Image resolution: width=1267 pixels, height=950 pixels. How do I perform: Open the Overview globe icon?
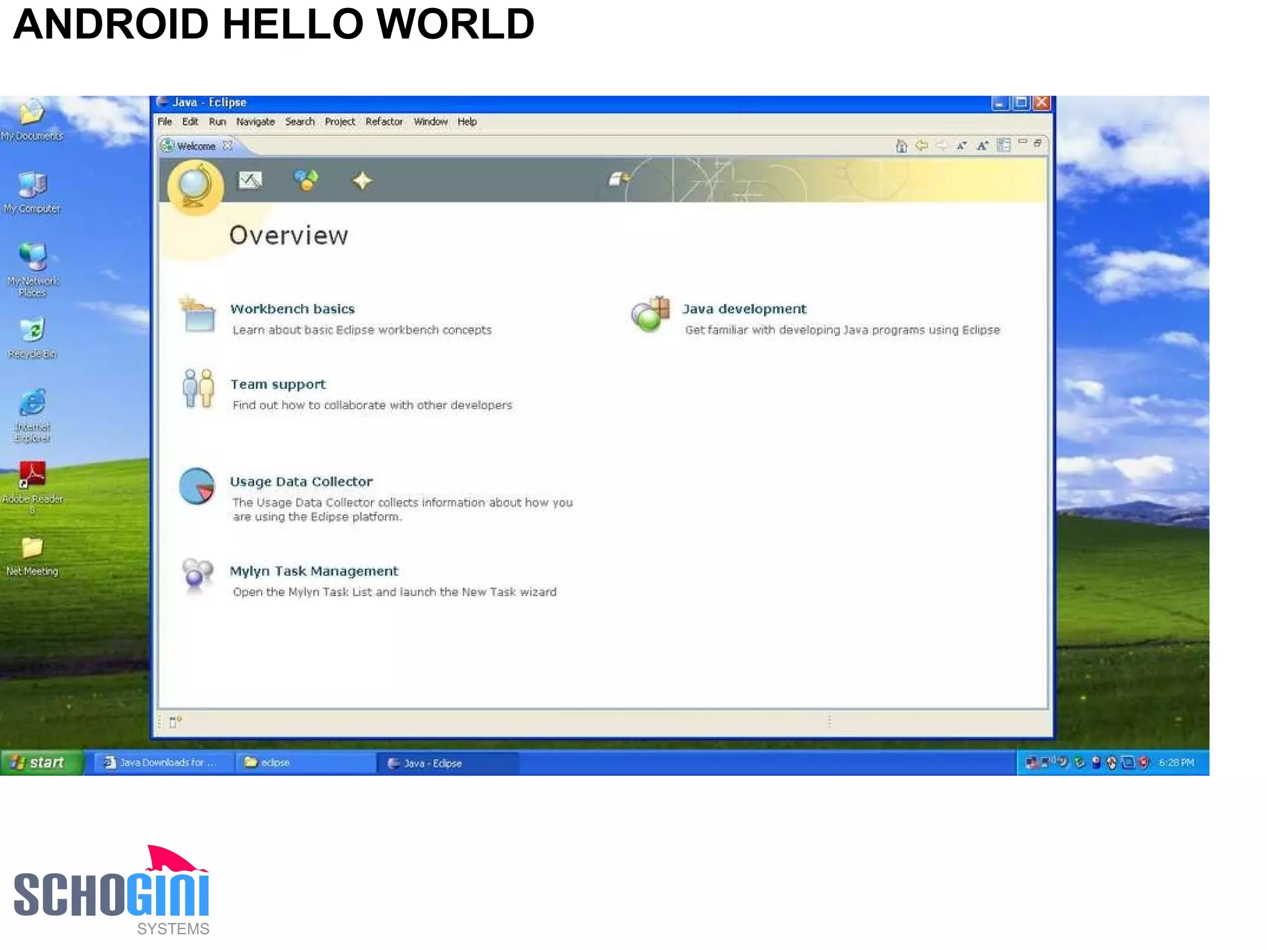pos(195,186)
